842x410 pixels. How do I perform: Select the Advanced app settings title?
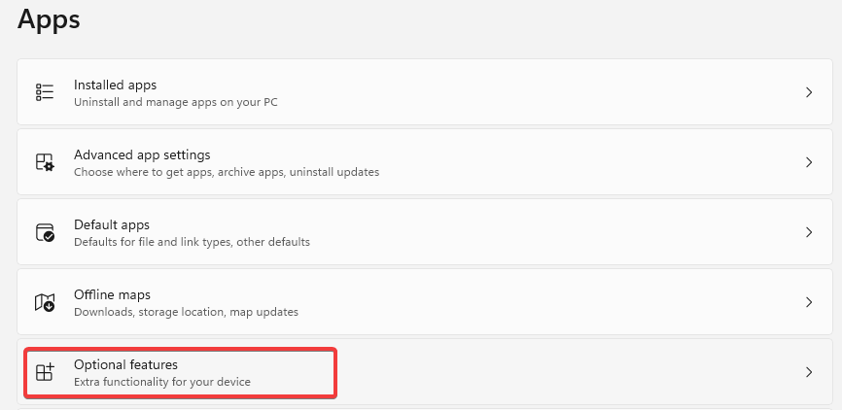(142, 154)
